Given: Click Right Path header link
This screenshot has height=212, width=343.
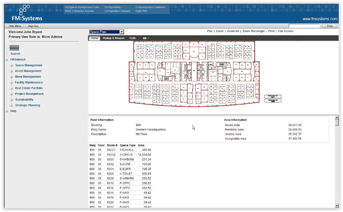Looking at the screenshot, I should pos(141,11).
